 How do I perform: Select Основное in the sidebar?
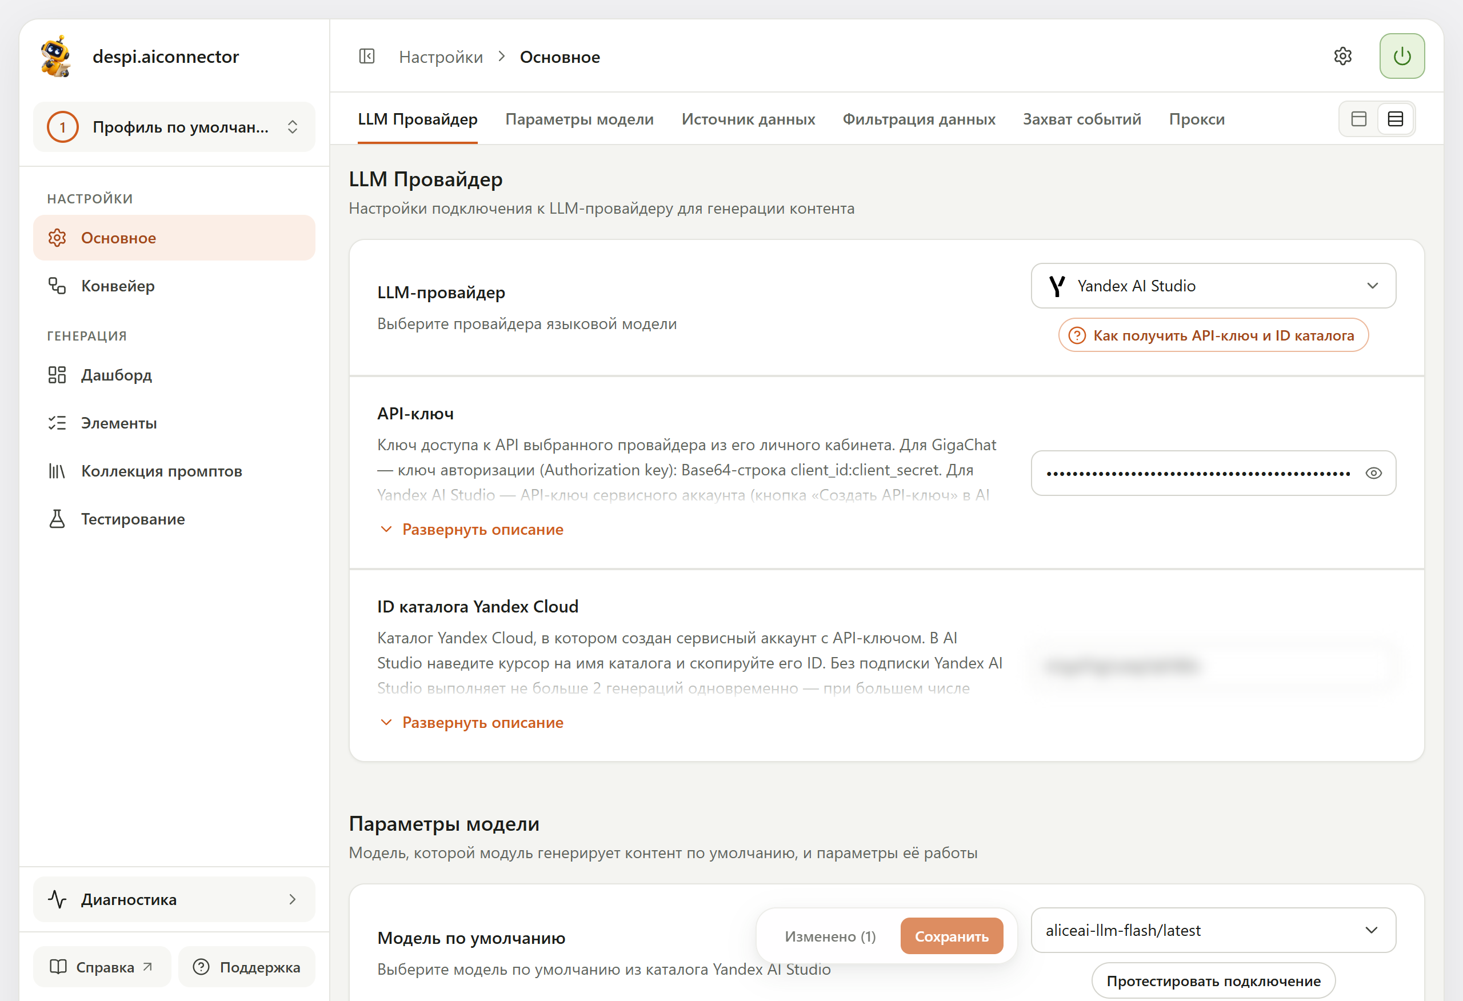pos(174,238)
